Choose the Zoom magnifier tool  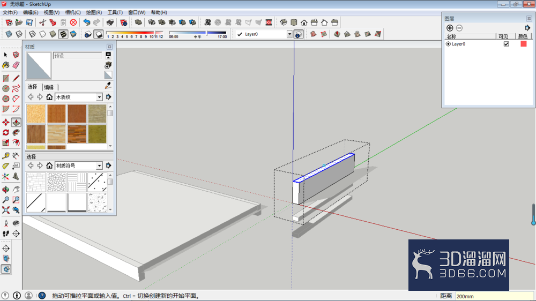[x=5, y=200]
